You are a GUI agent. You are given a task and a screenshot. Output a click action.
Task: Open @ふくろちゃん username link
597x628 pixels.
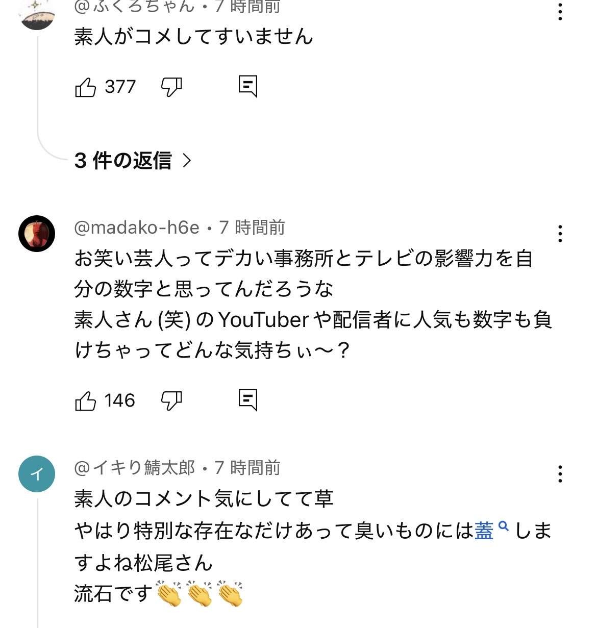135,6
